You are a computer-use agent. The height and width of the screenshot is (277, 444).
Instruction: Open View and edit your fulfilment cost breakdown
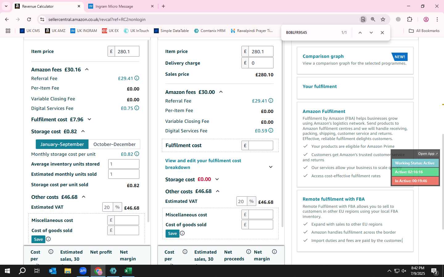click(x=203, y=164)
